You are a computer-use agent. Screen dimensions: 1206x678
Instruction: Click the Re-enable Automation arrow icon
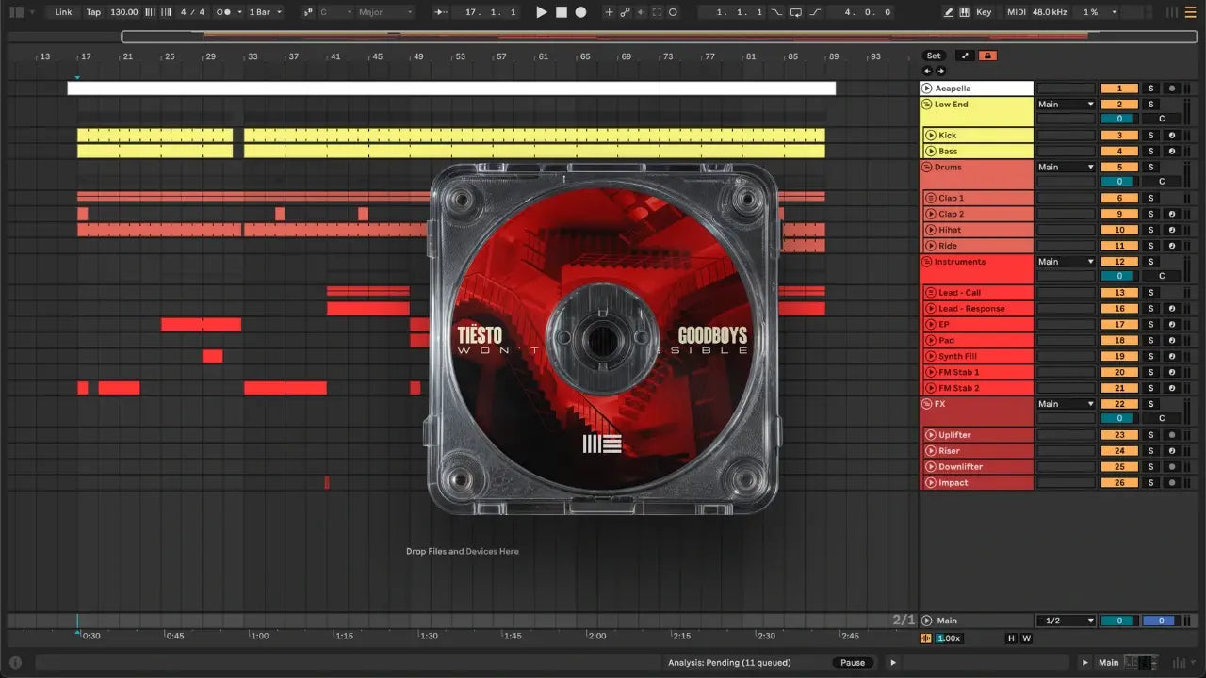point(641,12)
